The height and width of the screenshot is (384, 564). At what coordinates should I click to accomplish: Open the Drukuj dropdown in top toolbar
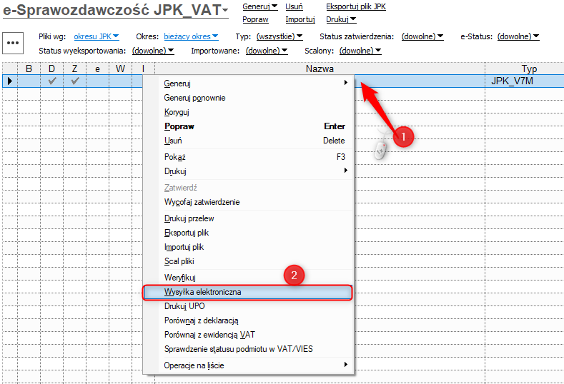coord(341,19)
